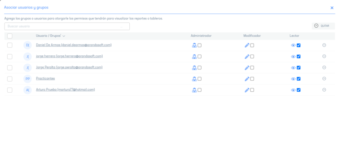Click the eye reader icon for Practicantes
Screen dimensions: 338x162
293,79
